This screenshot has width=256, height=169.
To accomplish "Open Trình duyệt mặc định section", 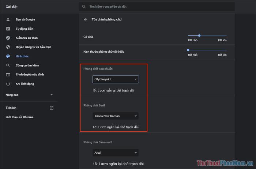I will click(x=29, y=75).
